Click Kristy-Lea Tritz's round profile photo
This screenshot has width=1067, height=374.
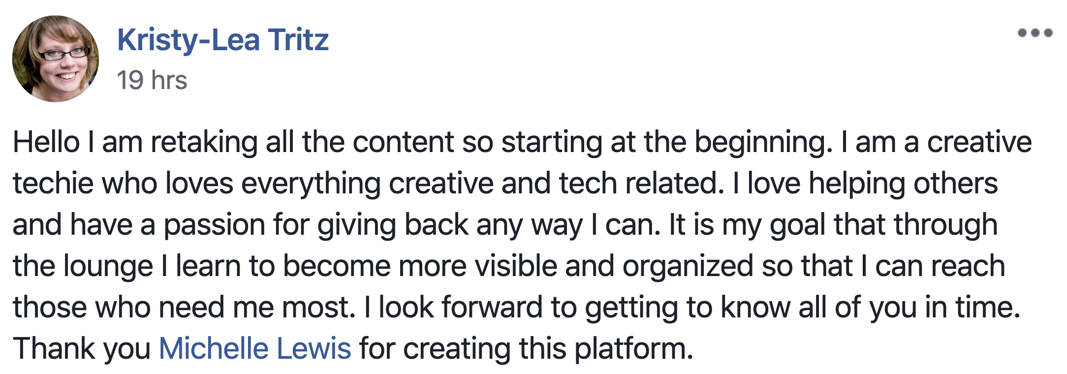(56, 59)
